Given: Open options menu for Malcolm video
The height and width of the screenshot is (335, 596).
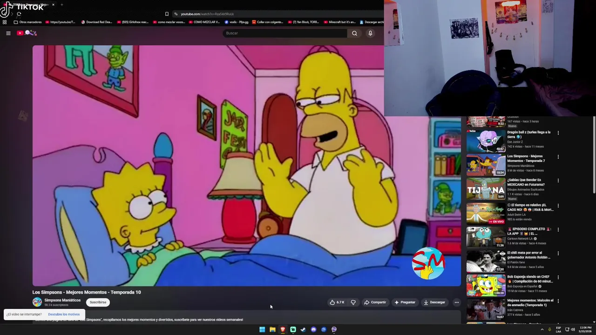Looking at the screenshot, I should (x=558, y=301).
